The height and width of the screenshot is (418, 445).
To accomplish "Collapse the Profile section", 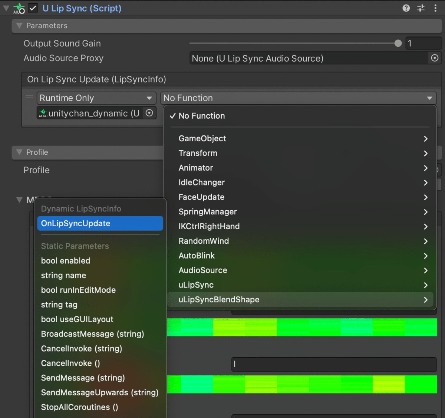I will tap(19, 152).
